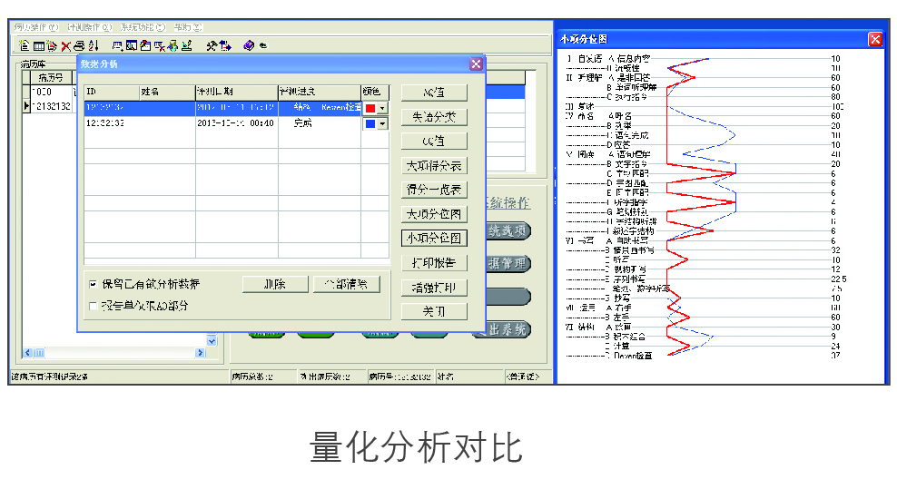Click the magnifier preview toolbar icon
The image size is (897, 489).
pyautogui.click(x=132, y=45)
